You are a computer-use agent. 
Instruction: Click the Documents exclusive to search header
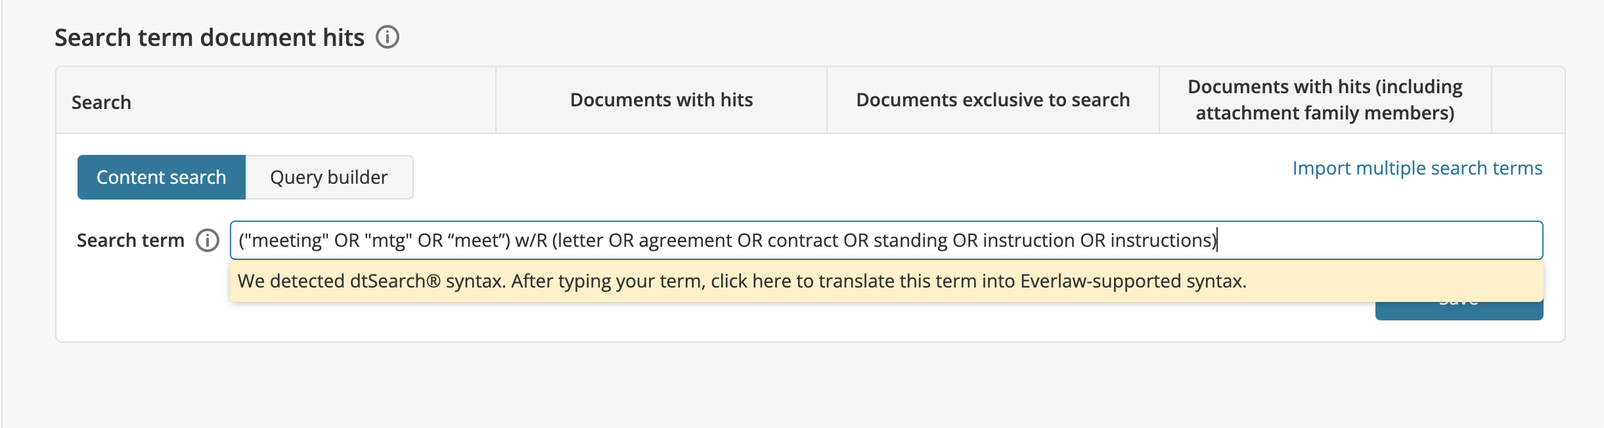[x=992, y=100]
